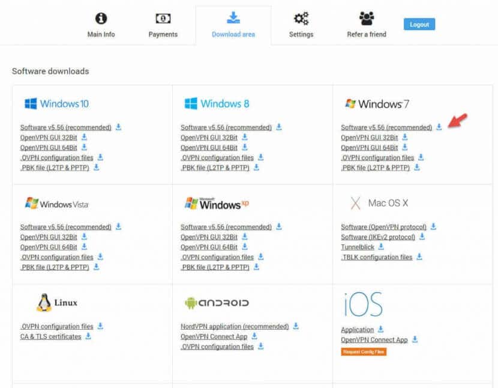Open Mac Software (IKEv2 protocol) link

tap(378, 237)
